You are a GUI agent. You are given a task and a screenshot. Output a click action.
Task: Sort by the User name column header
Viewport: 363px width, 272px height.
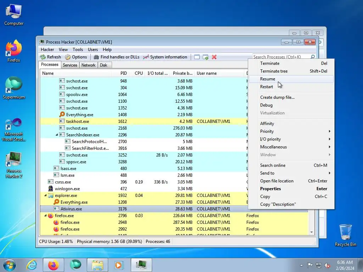coord(219,73)
